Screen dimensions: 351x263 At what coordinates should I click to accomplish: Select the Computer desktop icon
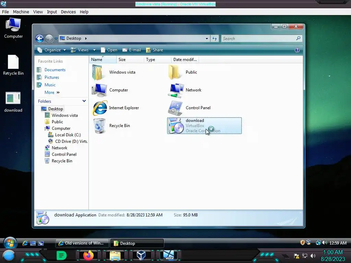pyautogui.click(x=13, y=28)
